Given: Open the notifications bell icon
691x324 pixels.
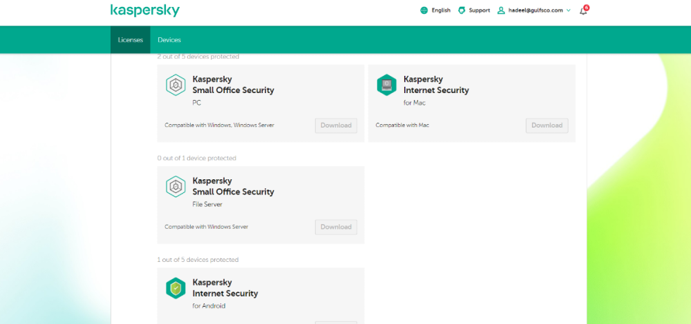Looking at the screenshot, I should (x=583, y=11).
